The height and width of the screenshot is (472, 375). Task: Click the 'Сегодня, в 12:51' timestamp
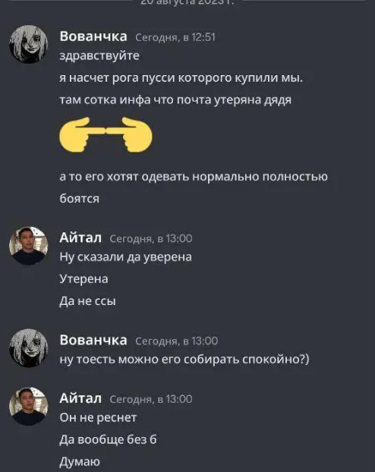pos(175,37)
